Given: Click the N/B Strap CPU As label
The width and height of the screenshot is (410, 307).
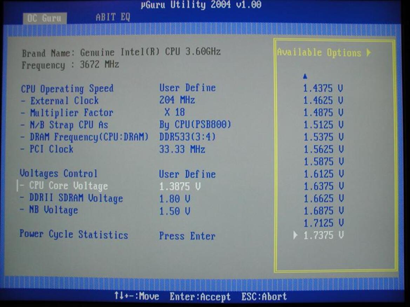Looking at the screenshot, I should [x=69, y=125].
